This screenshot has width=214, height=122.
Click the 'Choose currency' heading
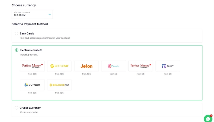(24, 5)
